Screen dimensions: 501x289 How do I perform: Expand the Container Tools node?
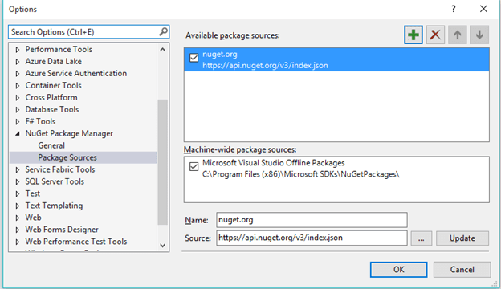pyautogui.click(x=18, y=86)
